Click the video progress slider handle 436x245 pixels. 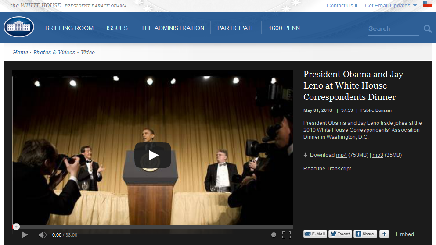pyautogui.click(x=16, y=227)
